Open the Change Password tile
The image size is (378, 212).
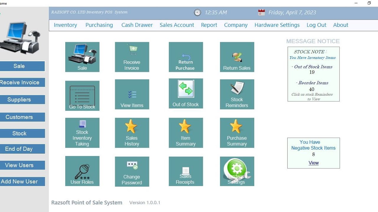pyautogui.click(x=132, y=172)
